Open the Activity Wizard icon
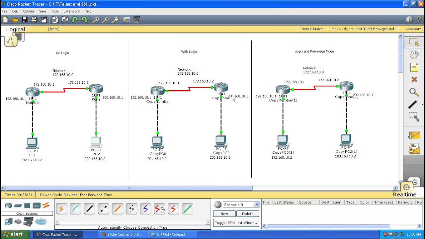 click(x=44, y=20)
